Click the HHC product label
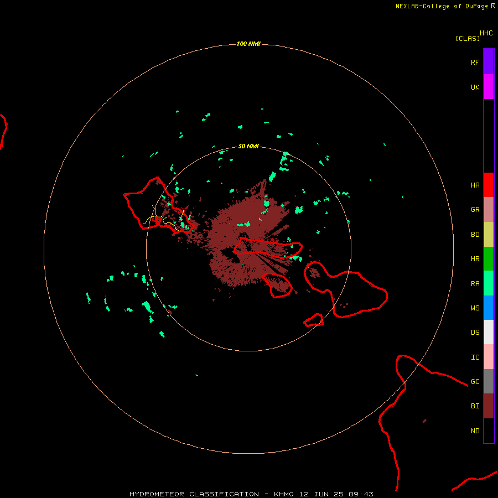This screenshot has height=498, width=498. point(486,33)
